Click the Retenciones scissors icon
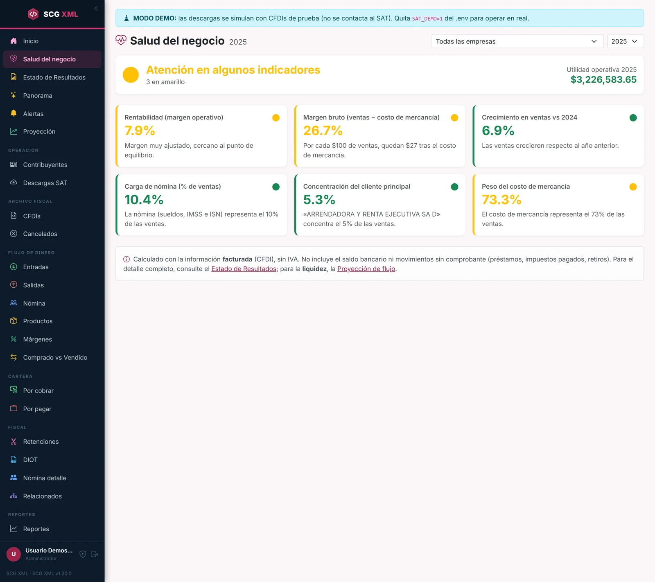Viewport: 655px width, 582px height. pos(14,442)
